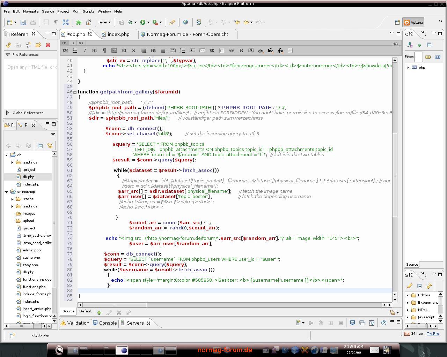Click the Bold (B) icon in editor toolbar
This screenshot has width=447, height=357.
[x=241, y=51]
